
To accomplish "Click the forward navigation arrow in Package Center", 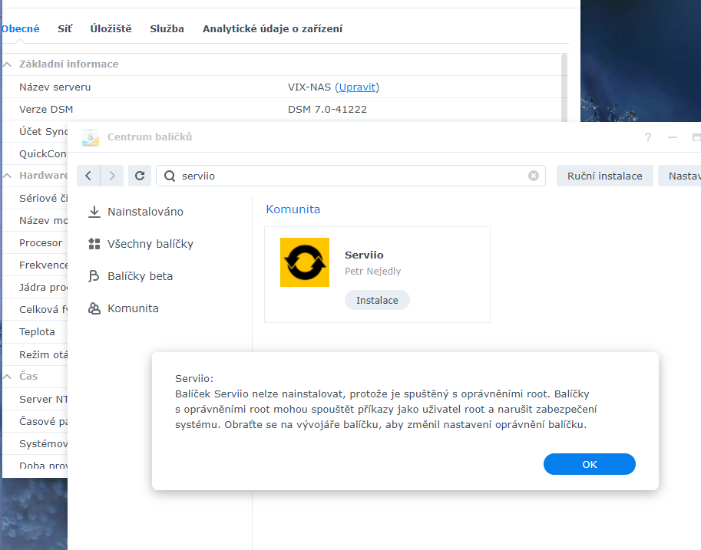I will pos(112,176).
